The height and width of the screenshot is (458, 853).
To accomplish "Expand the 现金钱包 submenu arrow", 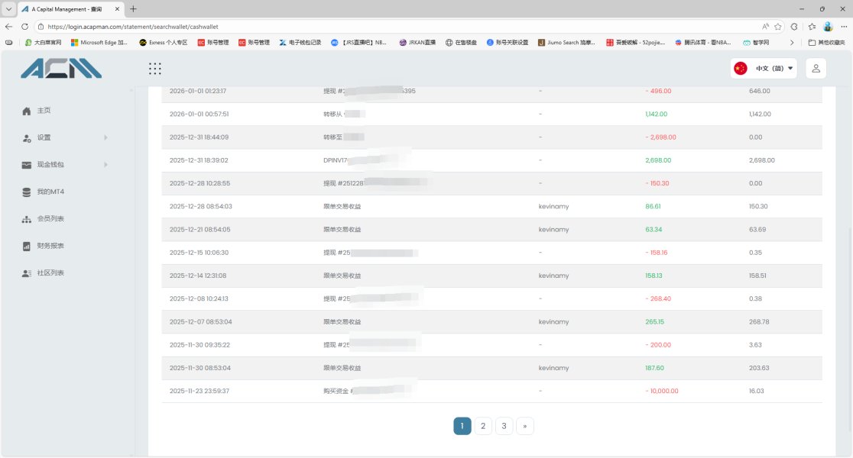I will point(105,165).
